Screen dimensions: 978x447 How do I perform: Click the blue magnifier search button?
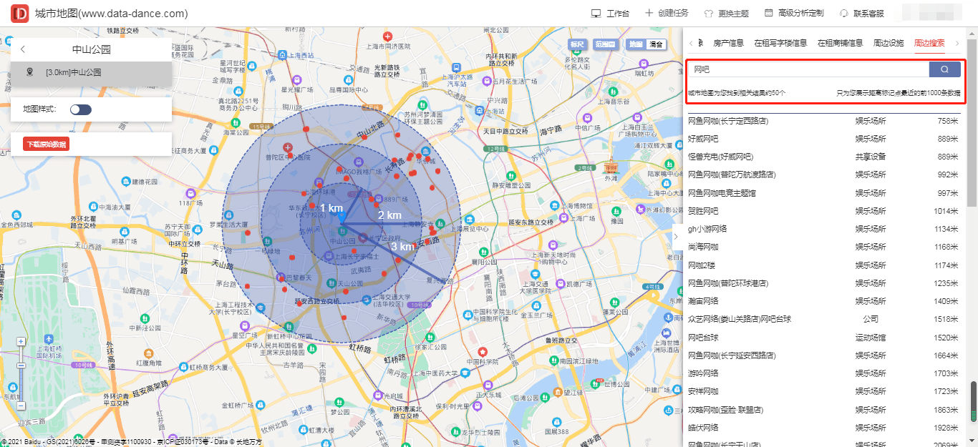coord(944,69)
